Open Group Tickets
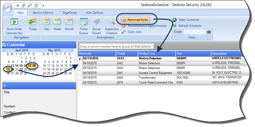This screenshot has width=255, height=127. [x=96, y=26]
